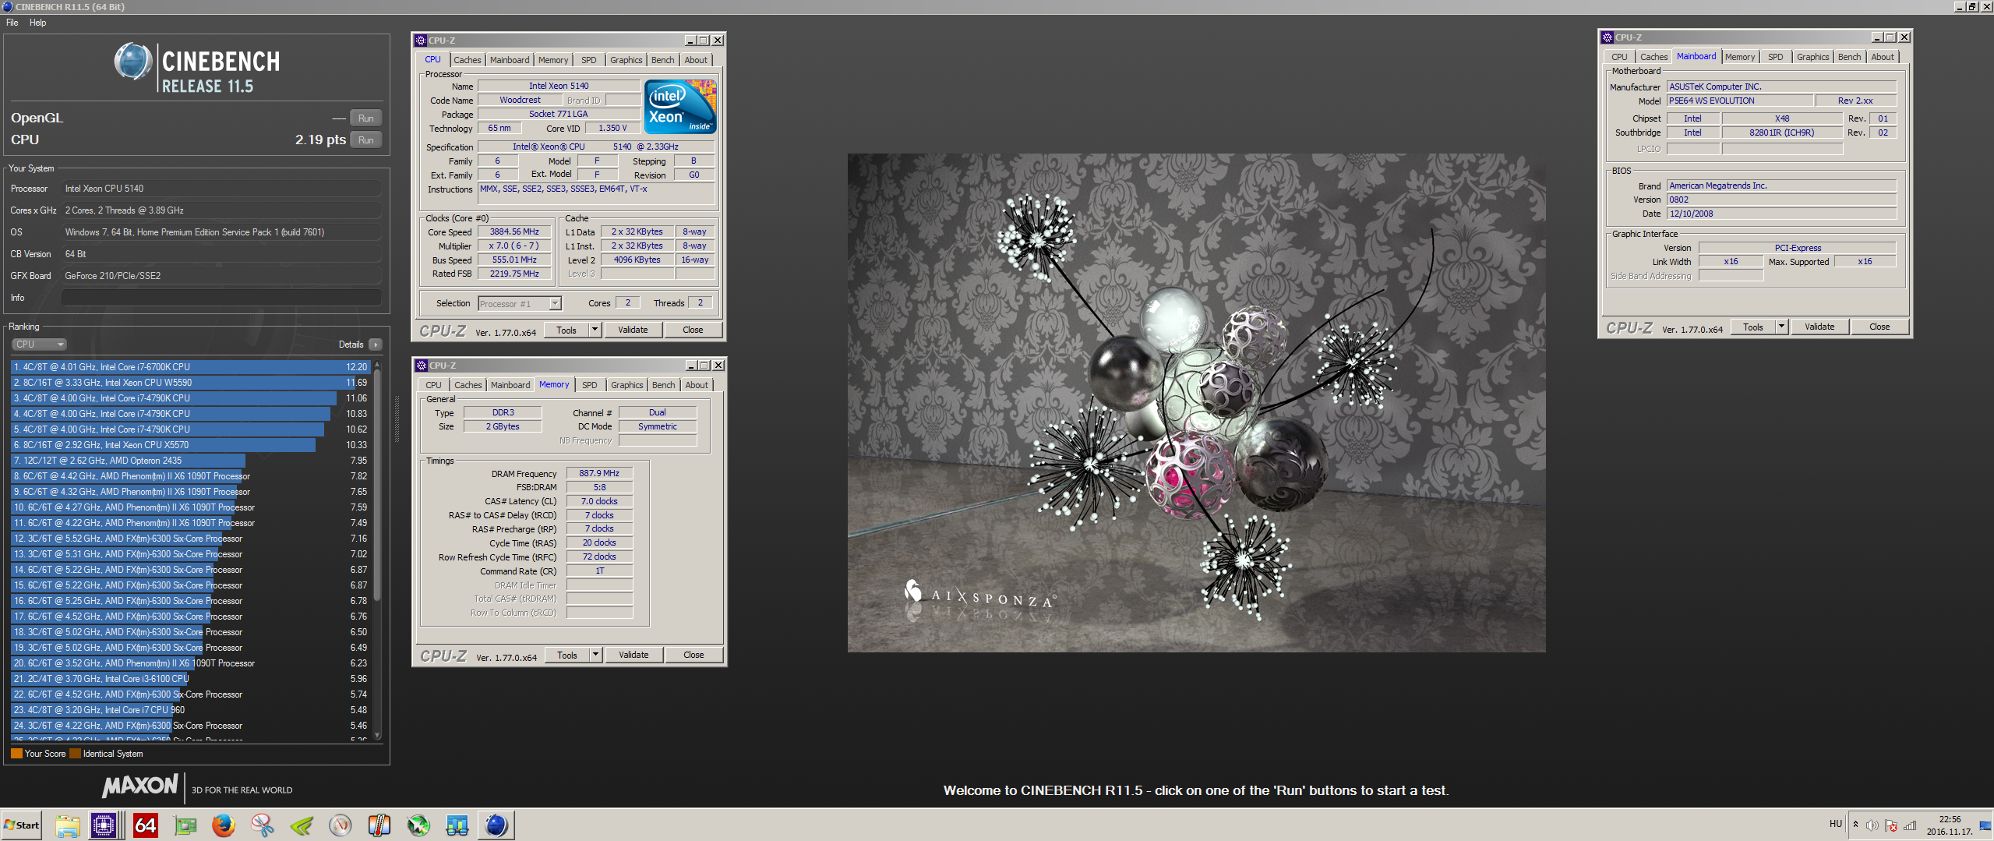This screenshot has width=1994, height=841.
Task: Switch to Cinebench via its taskbar icon
Action: [x=496, y=825]
